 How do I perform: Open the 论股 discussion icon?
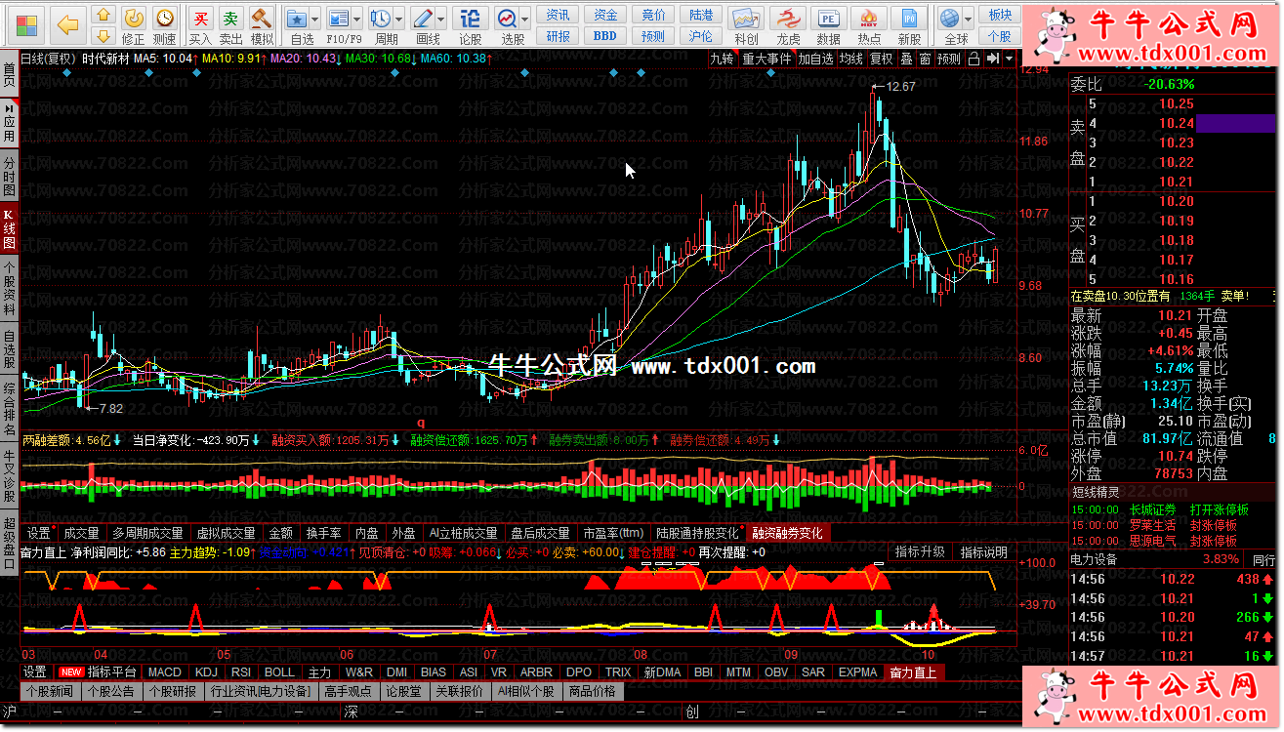pyautogui.click(x=471, y=24)
